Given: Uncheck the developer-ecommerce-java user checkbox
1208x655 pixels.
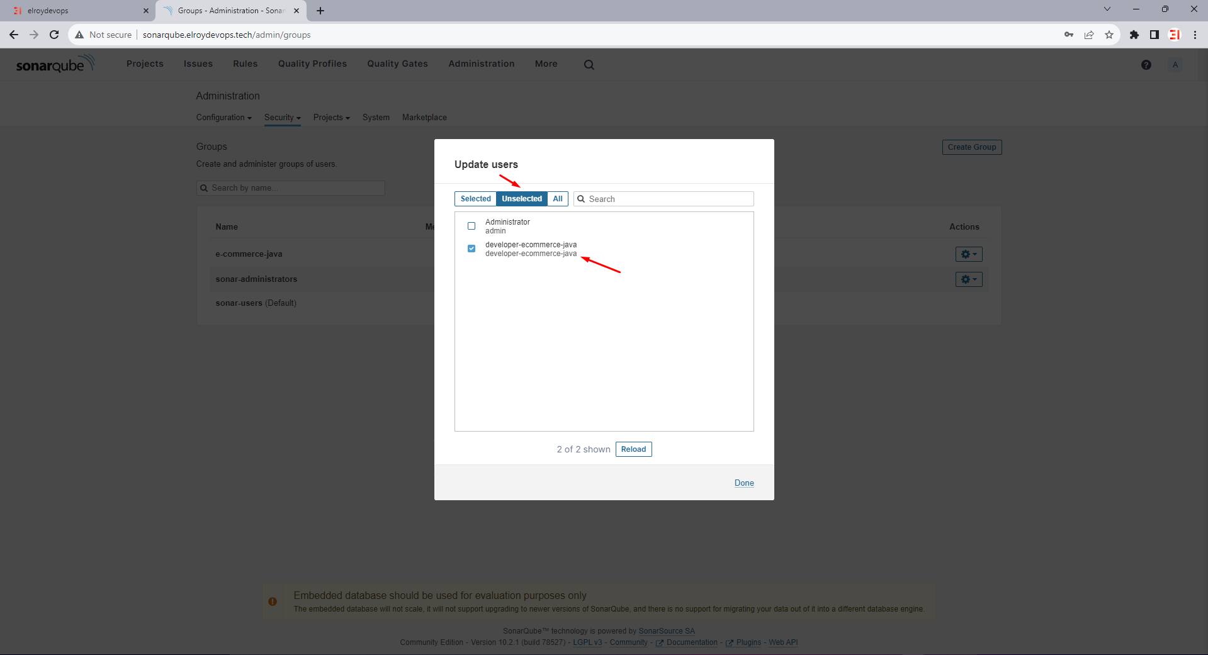Looking at the screenshot, I should pos(471,249).
